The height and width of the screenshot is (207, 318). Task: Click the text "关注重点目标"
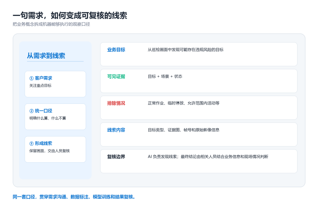pos(40,86)
